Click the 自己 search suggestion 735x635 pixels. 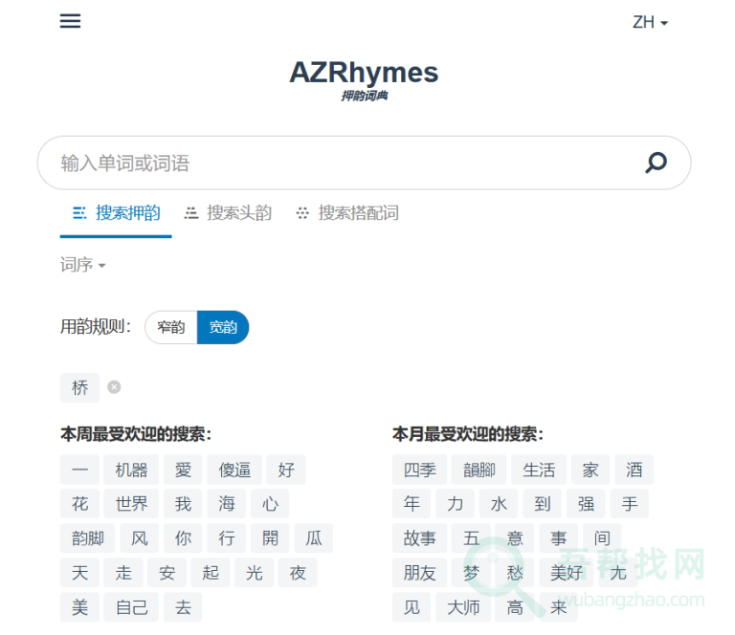click(x=132, y=607)
